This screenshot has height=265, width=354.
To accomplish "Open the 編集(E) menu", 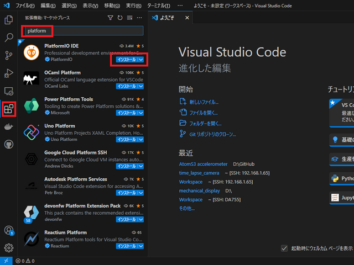I will pos(48,6).
